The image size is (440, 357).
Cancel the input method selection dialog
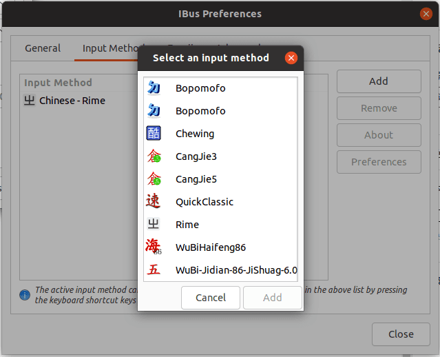(211, 298)
